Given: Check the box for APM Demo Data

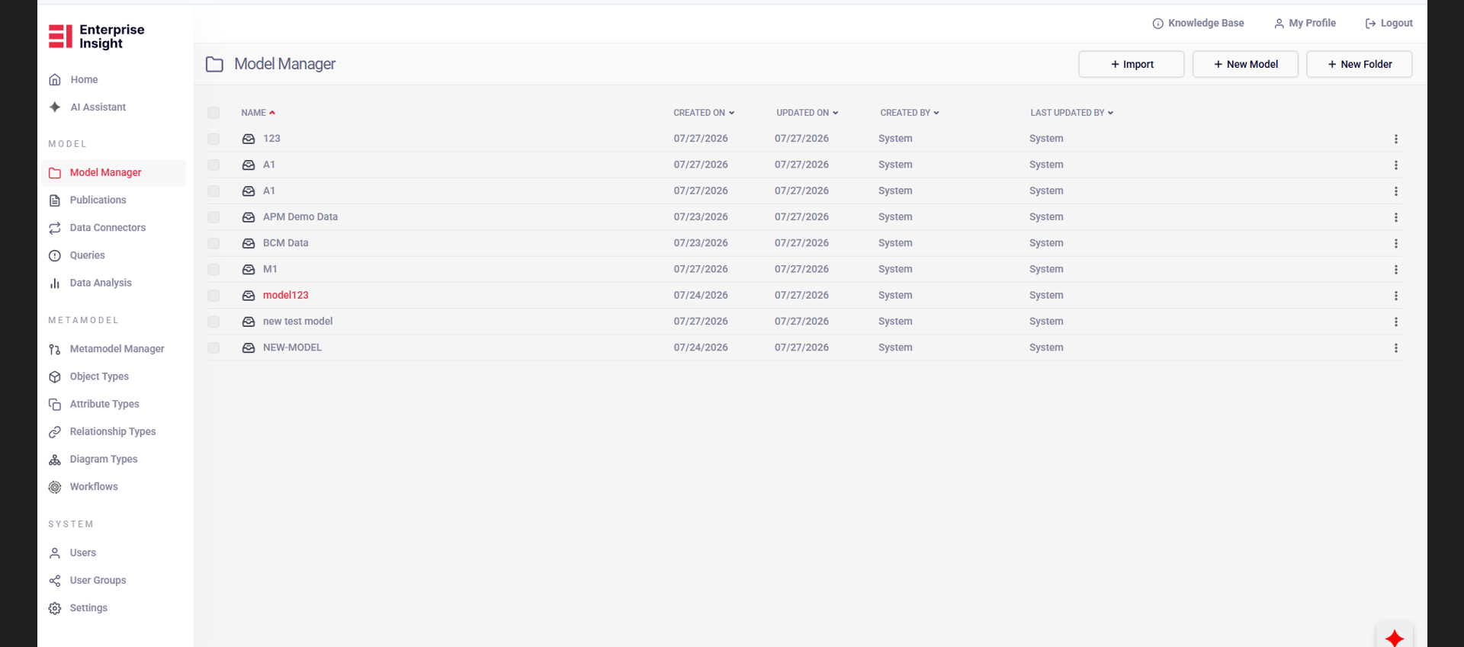Looking at the screenshot, I should click(x=213, y=217).
